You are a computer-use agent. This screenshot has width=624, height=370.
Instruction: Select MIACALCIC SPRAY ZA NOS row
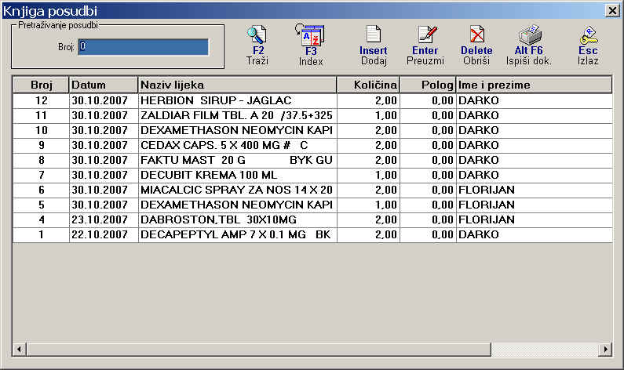click(312, 190)
